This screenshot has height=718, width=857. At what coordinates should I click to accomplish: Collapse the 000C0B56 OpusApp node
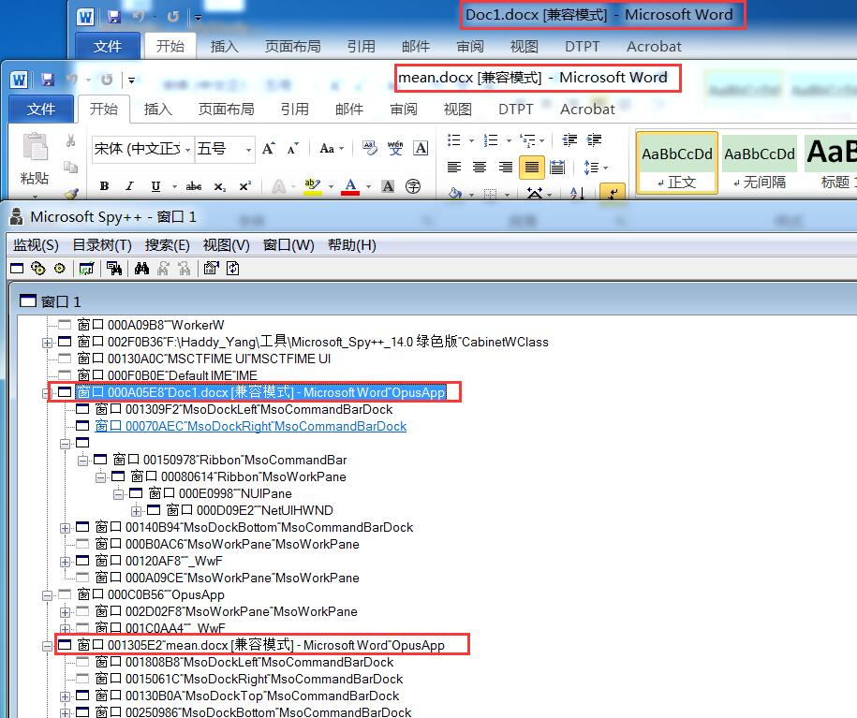pyautogui.click(x=47, y=595)
